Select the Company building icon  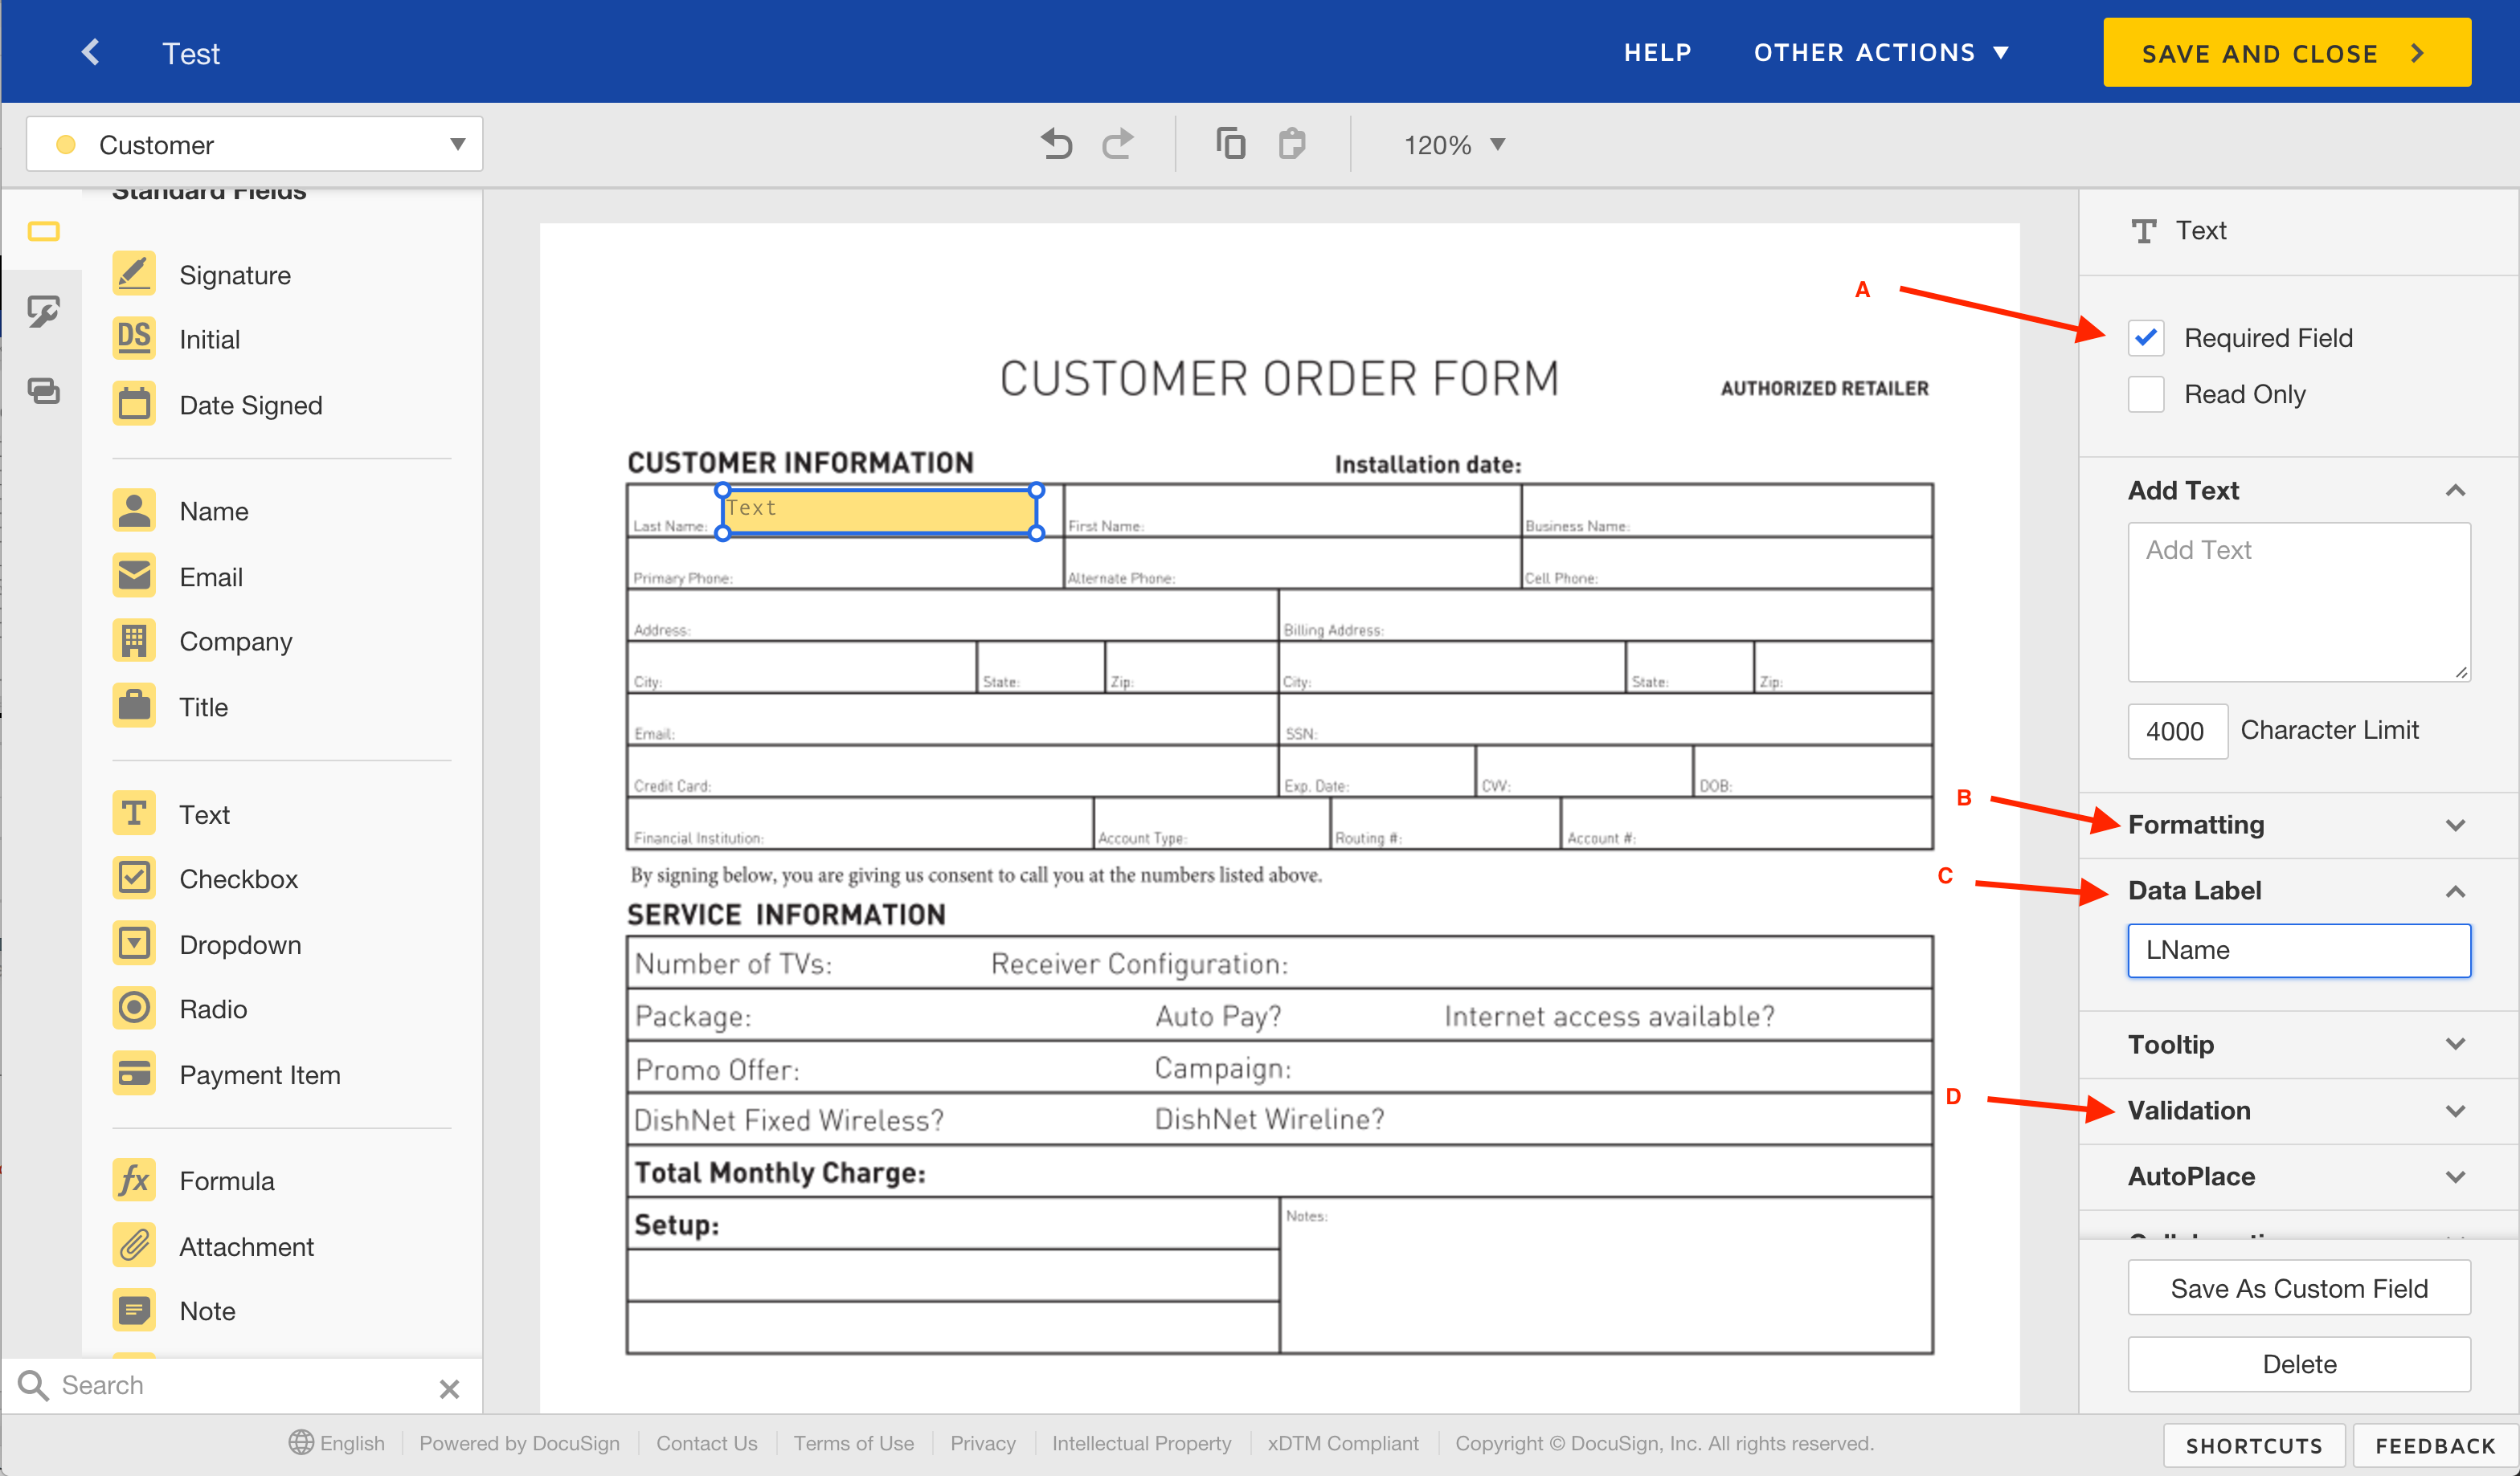[134, 641]
